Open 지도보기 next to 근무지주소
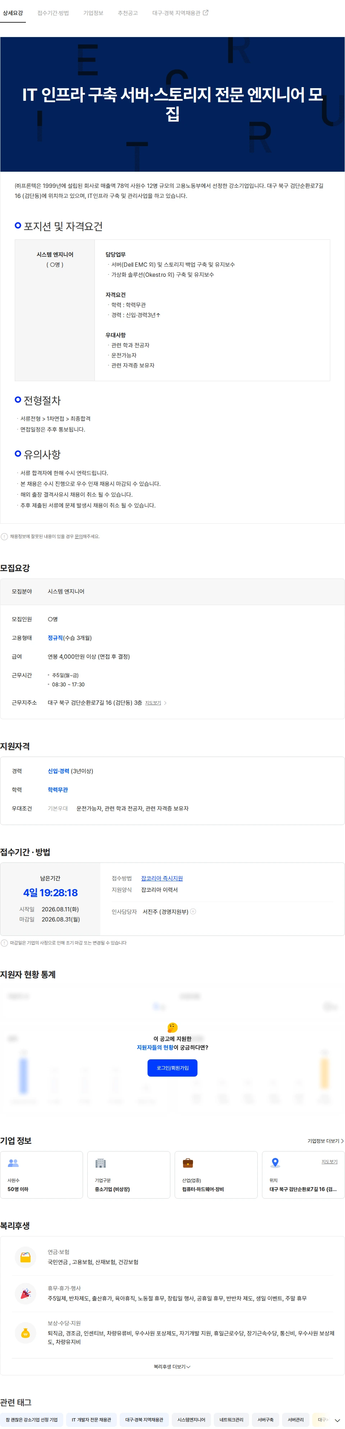 (153, 703)
